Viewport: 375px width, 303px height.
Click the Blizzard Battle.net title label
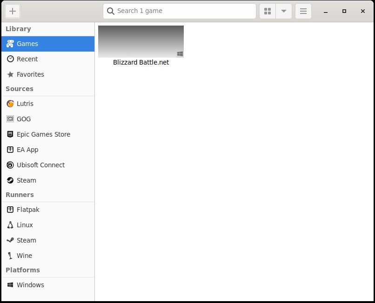pos(141,62)
